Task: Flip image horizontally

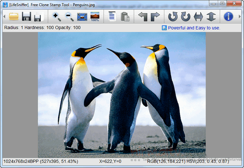Action: click(198, 17)
